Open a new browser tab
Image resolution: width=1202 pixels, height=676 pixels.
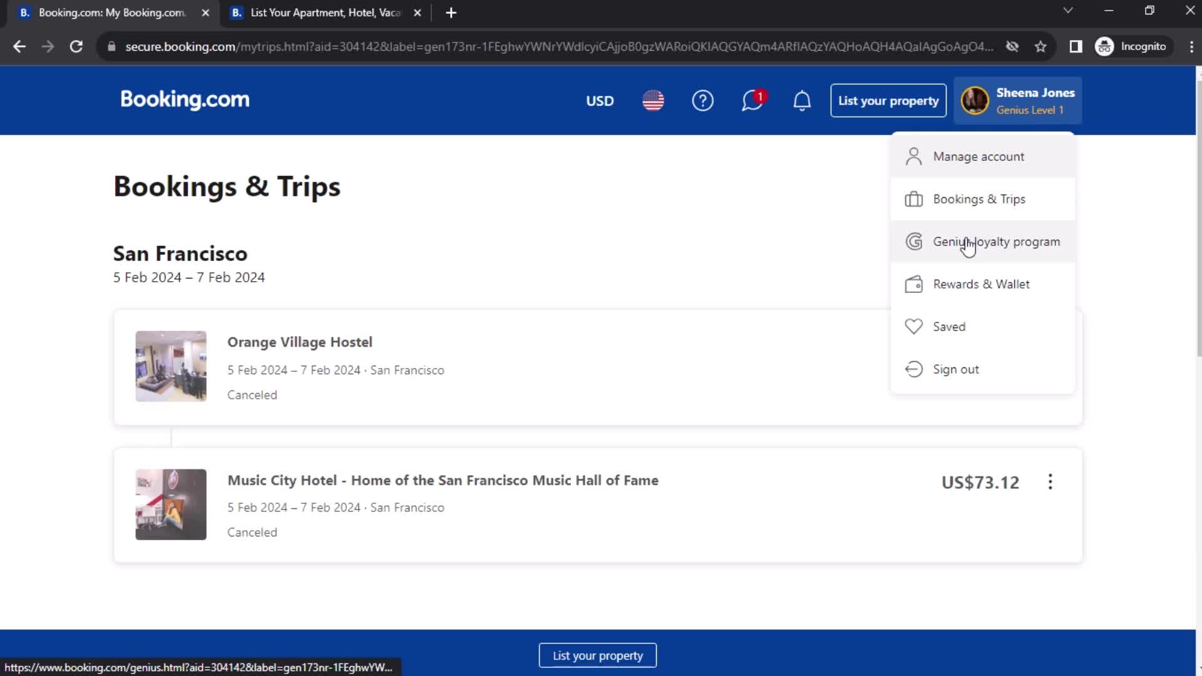(451, 13)
